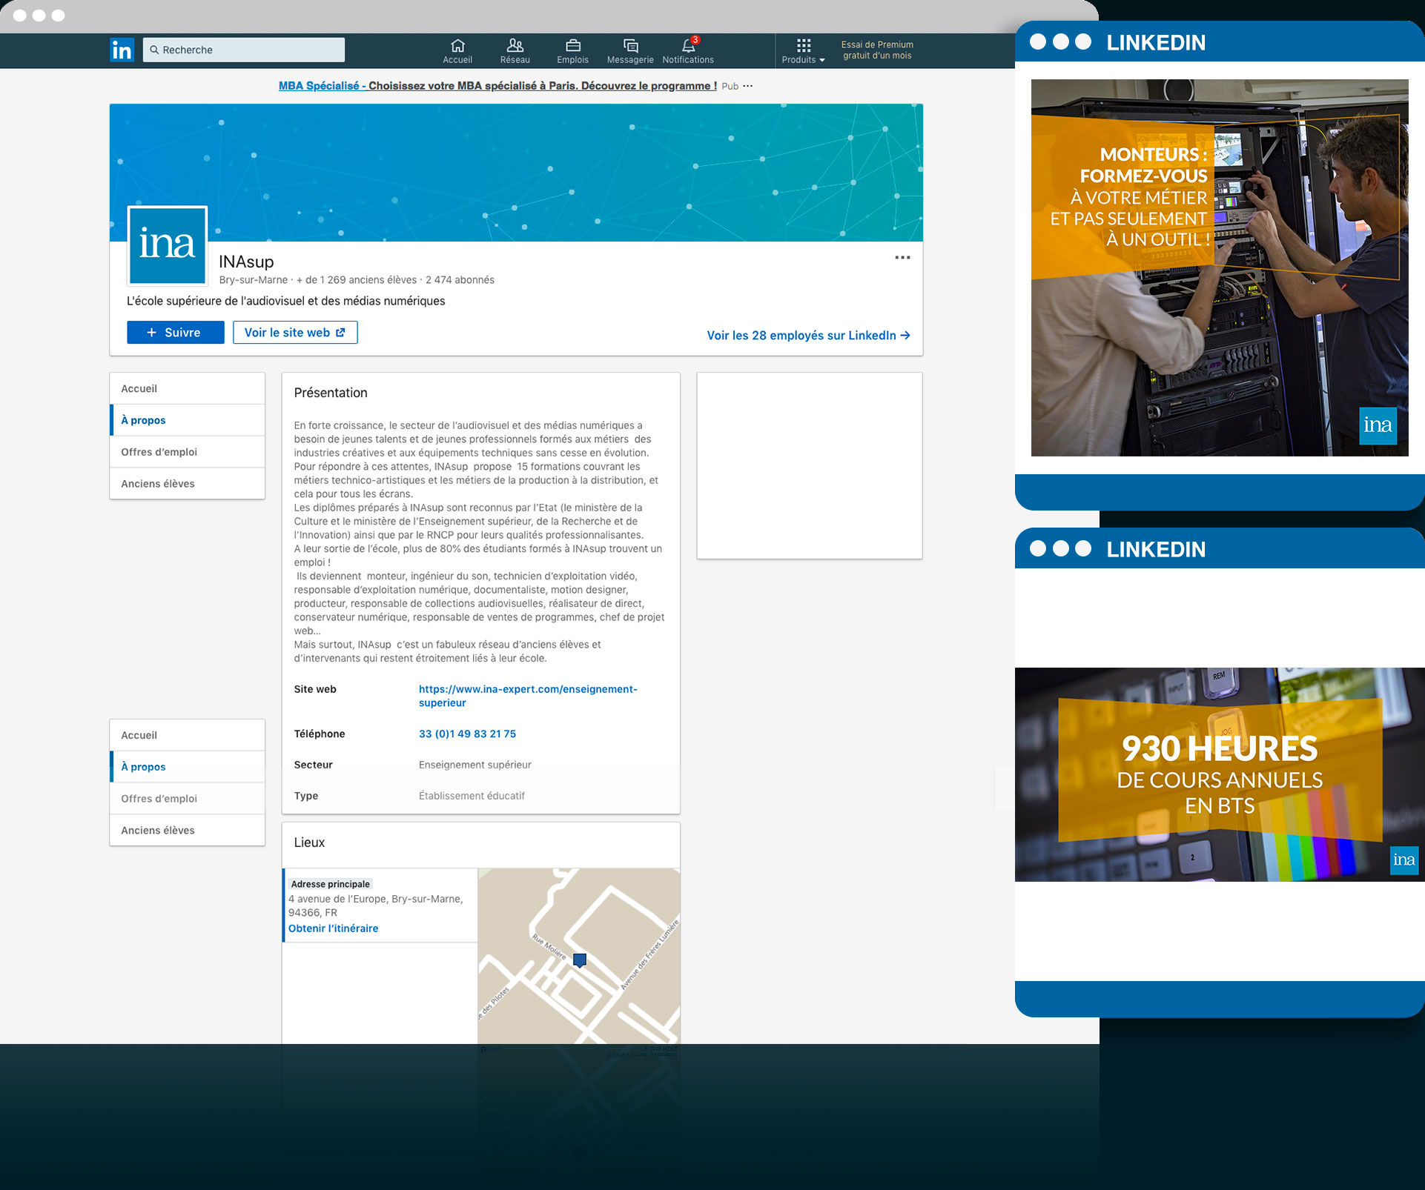Select À propos in lower side menu

(x=188, y=767)
